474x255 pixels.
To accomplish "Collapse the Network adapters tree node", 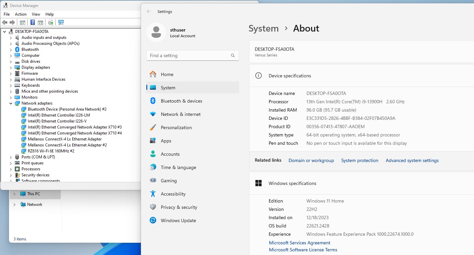I will pyautogui.click(x=11, y=103).
